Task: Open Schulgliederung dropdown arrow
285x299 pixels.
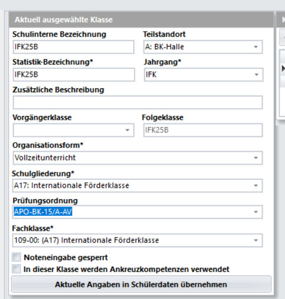Action: [256, 185]
